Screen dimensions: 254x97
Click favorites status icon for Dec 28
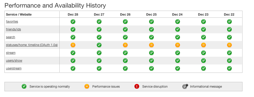[73, 22]
